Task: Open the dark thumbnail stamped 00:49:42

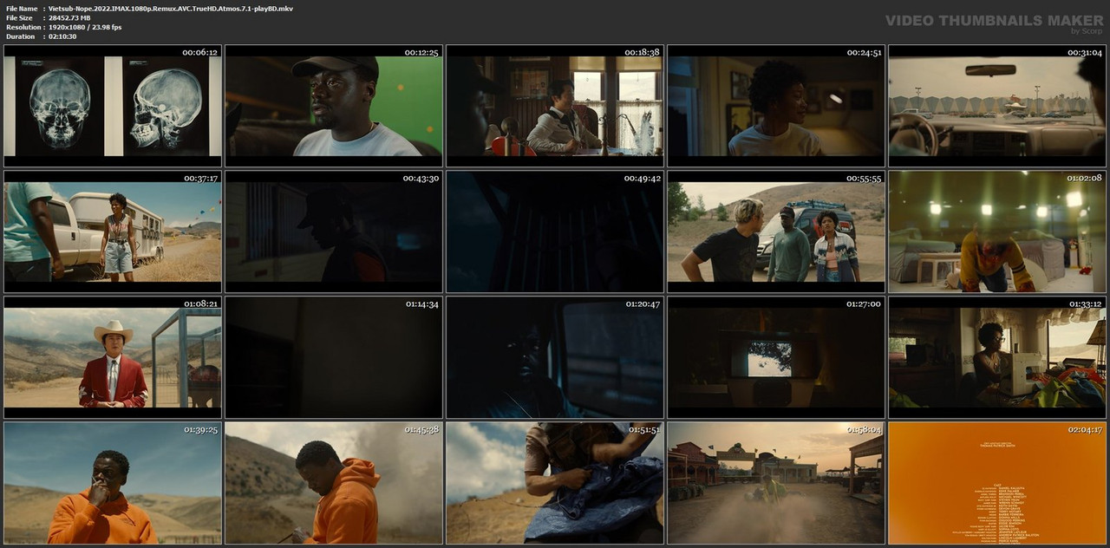Action: click(555, 232)
